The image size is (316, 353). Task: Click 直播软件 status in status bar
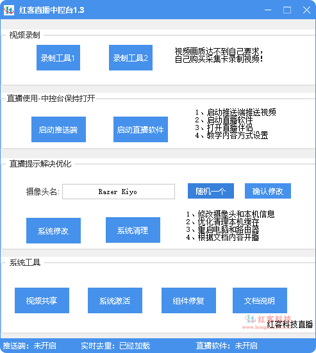click(226, 346)
